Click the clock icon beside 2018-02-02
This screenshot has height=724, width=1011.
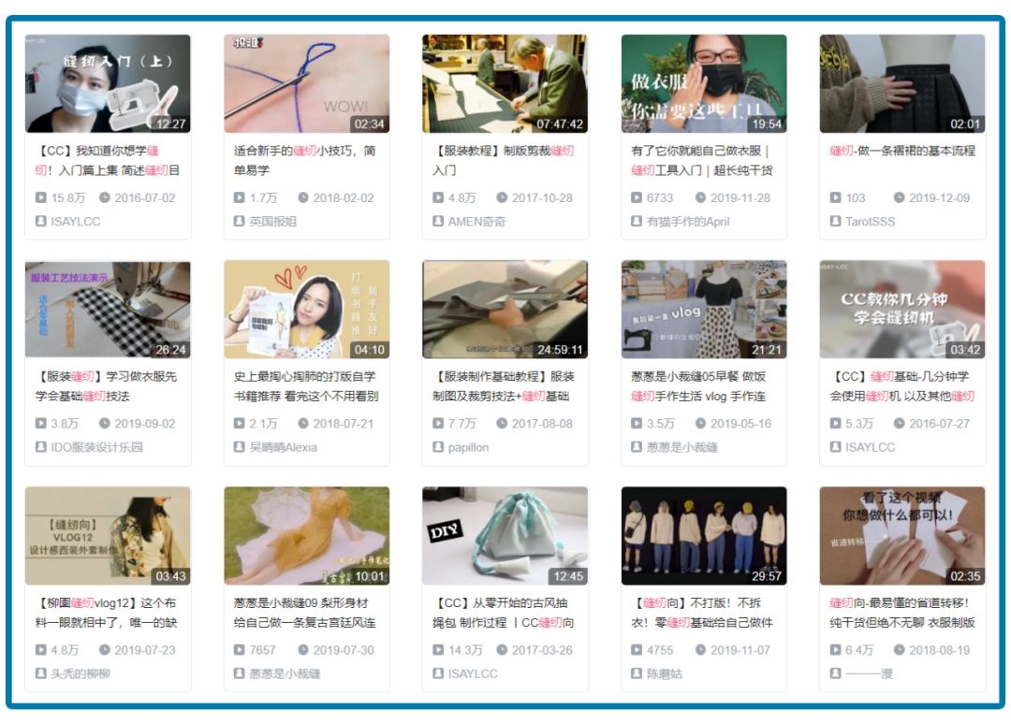[303, 197]
